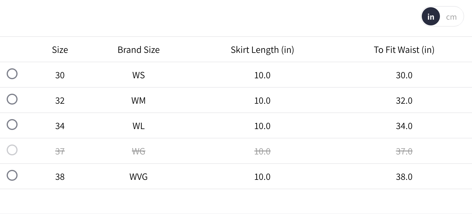Choose the size 34 radio button
Screen dimensions: 472x214
[x=12, y=125]
